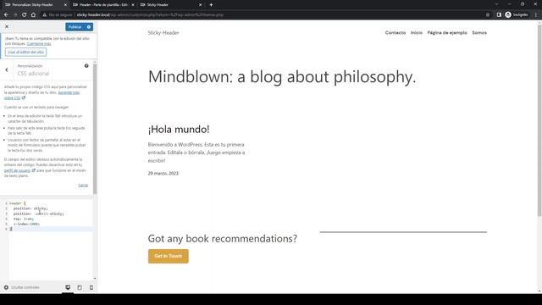
Task: Click inside the CSS code editor
Action: coord(50,239)
